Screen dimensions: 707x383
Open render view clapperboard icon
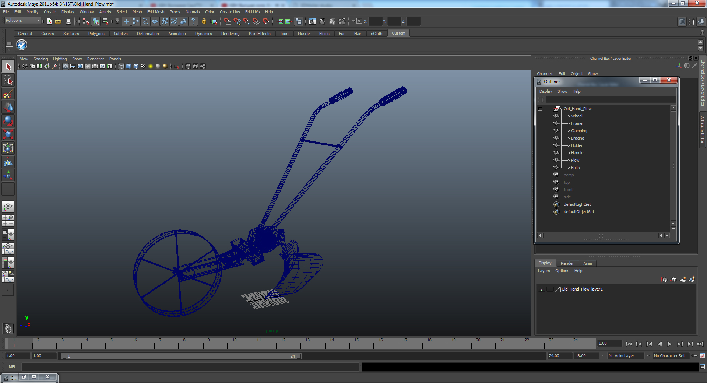coord(312,21)
